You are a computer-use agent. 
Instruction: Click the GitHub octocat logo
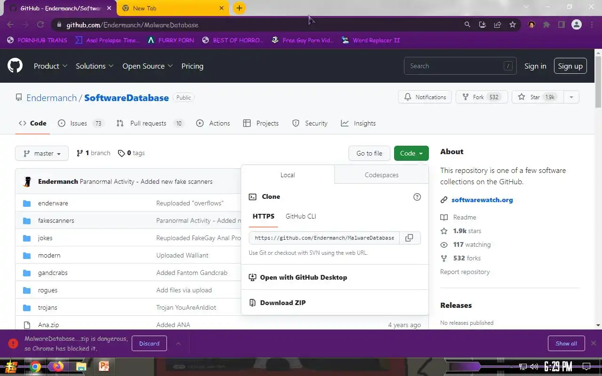point(15,66)
